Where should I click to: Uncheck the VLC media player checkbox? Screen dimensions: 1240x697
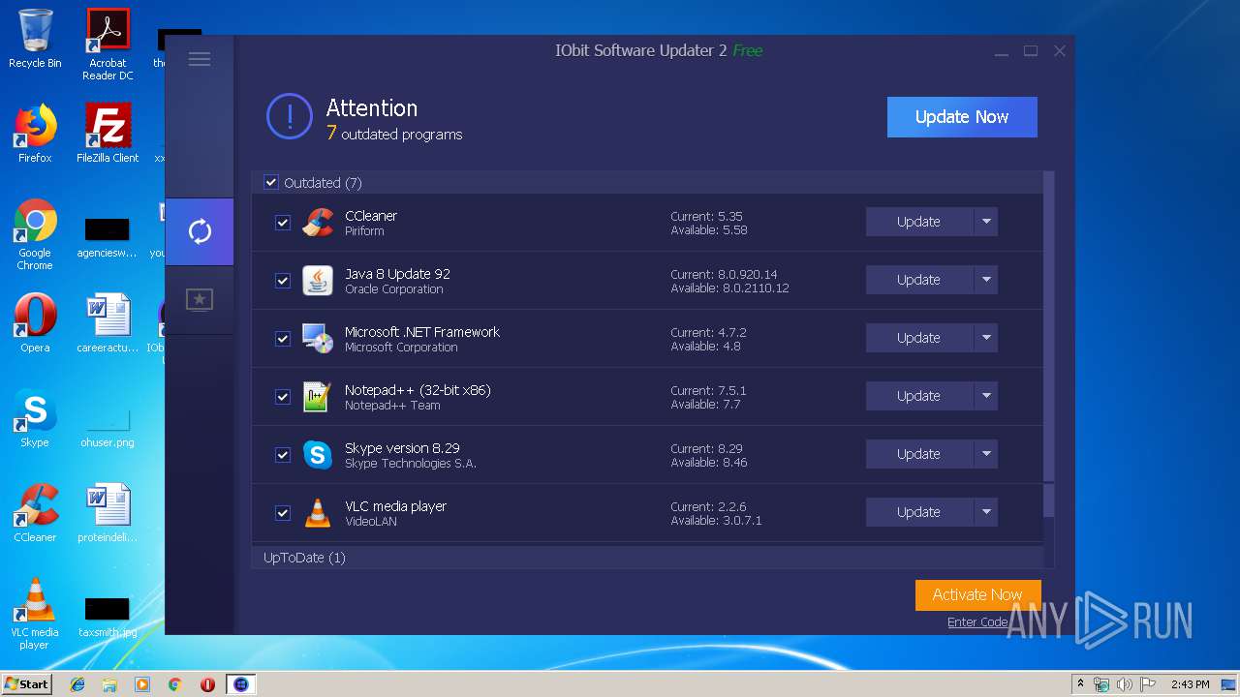click(x=283, y=513)
